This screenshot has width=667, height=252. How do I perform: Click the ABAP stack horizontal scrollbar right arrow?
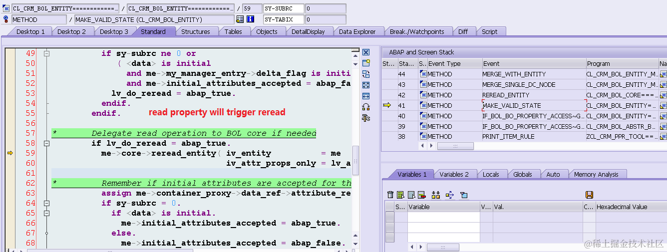pos(432,146)
